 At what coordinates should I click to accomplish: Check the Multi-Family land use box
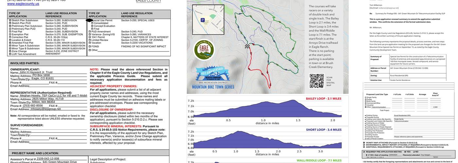[366, 101]
